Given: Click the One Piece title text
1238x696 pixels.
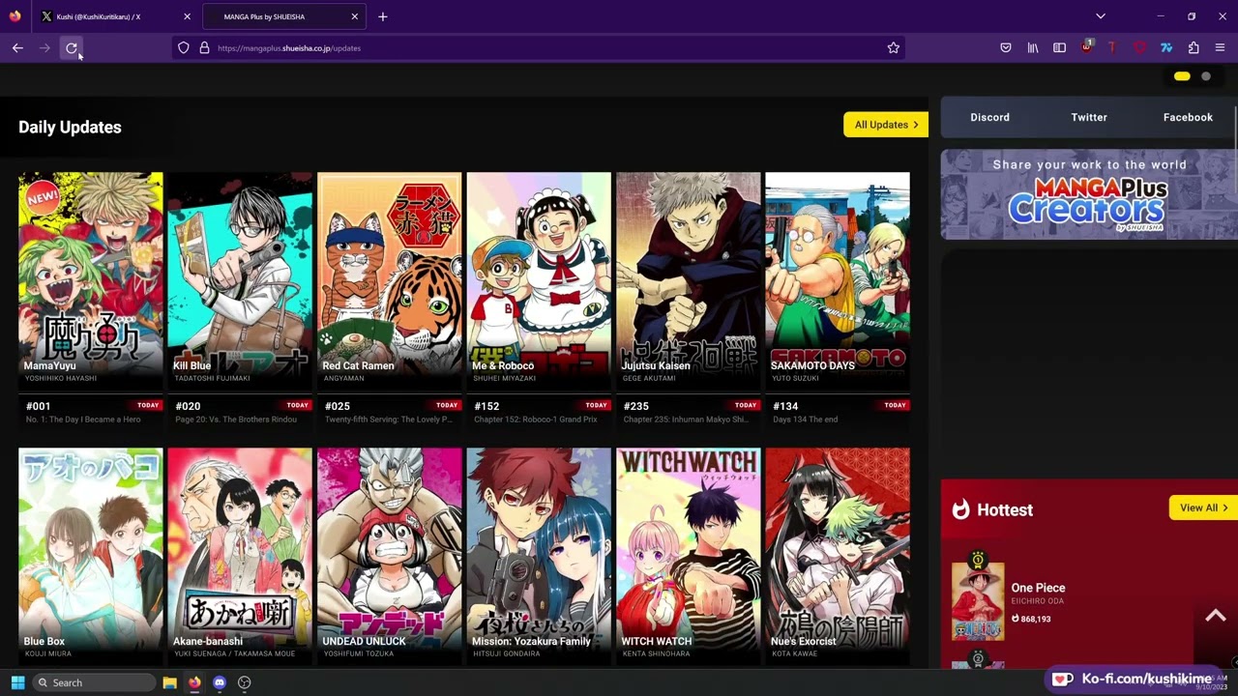Looking at the screenshot, I should point(1038,588).
